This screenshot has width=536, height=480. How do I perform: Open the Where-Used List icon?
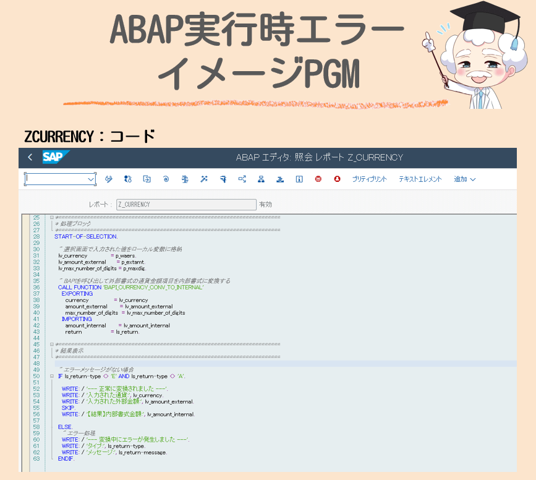(242, 179)
